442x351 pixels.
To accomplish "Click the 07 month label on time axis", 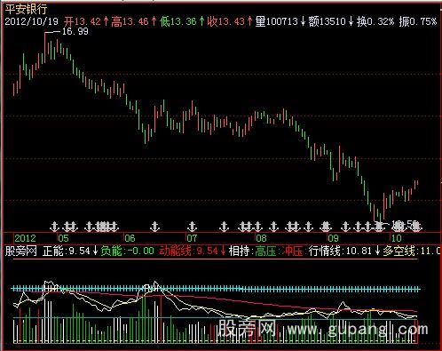I will click(192, 238).
